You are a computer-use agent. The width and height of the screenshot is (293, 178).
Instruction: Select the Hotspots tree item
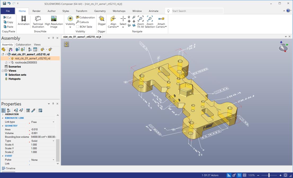pos(14,79)
